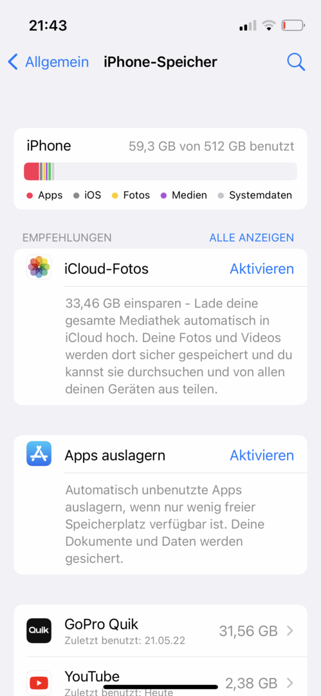Tap the home indicator bar
The height and width of the screenshot is (696, 321).
tap(161, 687)
